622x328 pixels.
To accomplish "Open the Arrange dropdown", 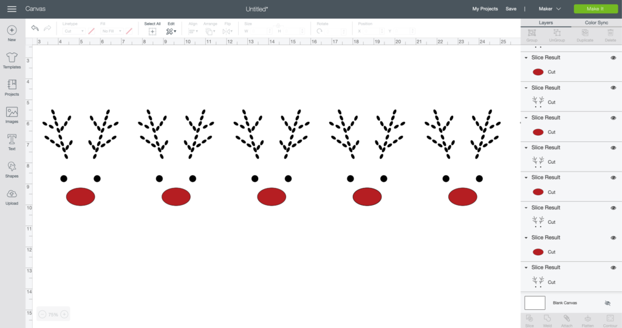I will pos(210,32).
